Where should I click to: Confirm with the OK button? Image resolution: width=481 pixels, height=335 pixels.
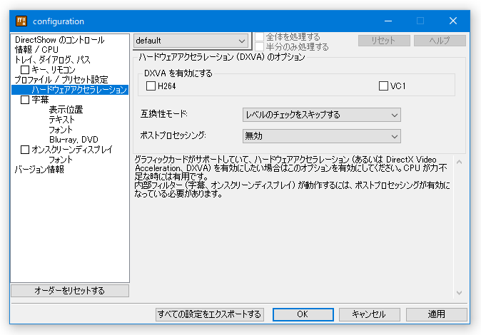tap(303, 314)
